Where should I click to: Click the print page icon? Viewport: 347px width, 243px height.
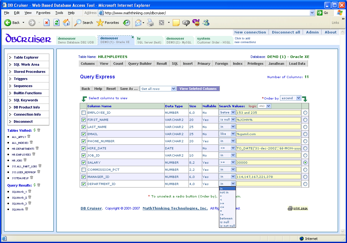pos(290,208)
